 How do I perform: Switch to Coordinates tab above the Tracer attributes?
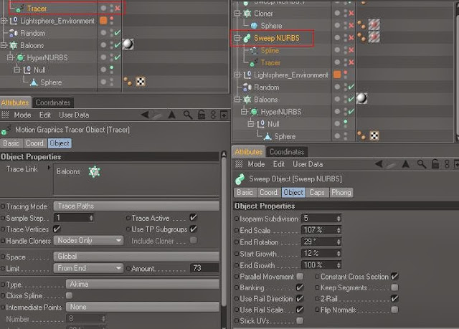tap(53, 102)
